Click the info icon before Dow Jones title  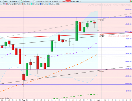pyautogui.click(x=34, y=1)
